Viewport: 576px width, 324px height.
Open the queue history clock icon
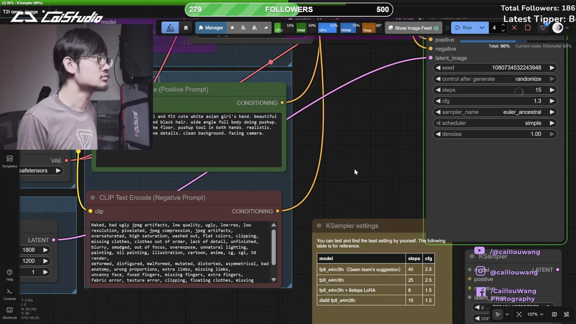tap(543, 27)
